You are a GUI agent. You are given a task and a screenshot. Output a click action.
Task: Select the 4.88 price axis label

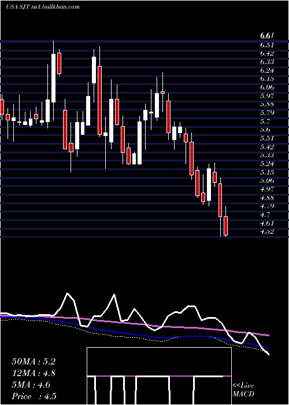pyautogui.click(x=267, y=198)
